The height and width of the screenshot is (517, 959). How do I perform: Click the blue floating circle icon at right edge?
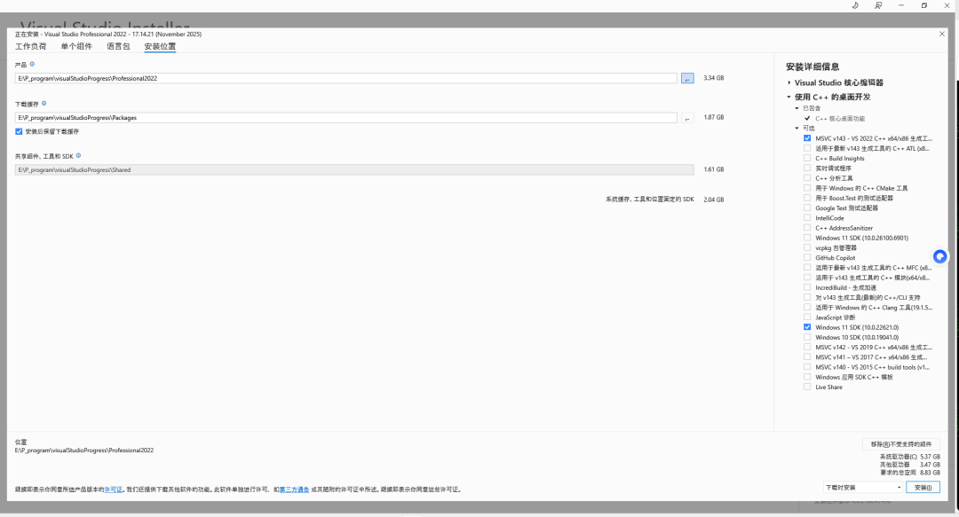(940, 256)
